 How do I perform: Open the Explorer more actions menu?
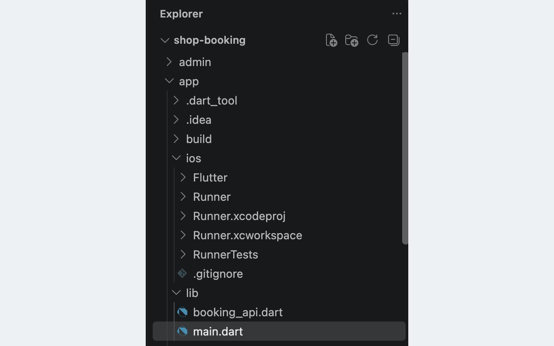pos(397,14)
